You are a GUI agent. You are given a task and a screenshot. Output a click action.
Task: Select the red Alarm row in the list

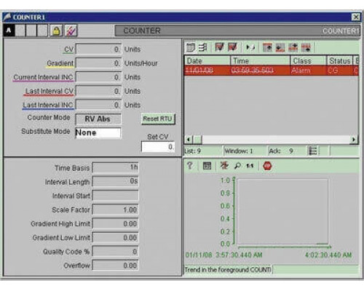(x=272, y=71)
